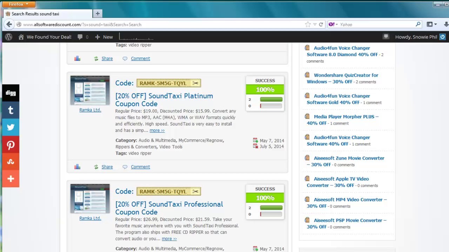449x252 pixels.
Task: Open Yahoo search engine dropdown
Action: tap(333, 24)
